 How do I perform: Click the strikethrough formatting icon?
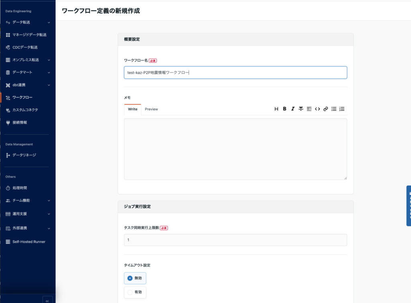tap(301, 109)
